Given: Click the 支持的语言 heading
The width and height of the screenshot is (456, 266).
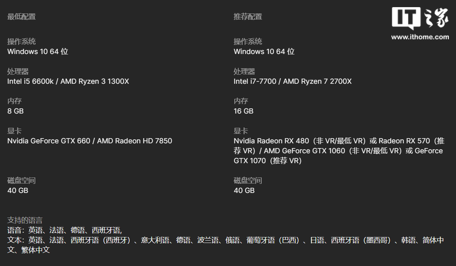Looking at the screenshot, I should pyautogui.click(x=25, y=220).
